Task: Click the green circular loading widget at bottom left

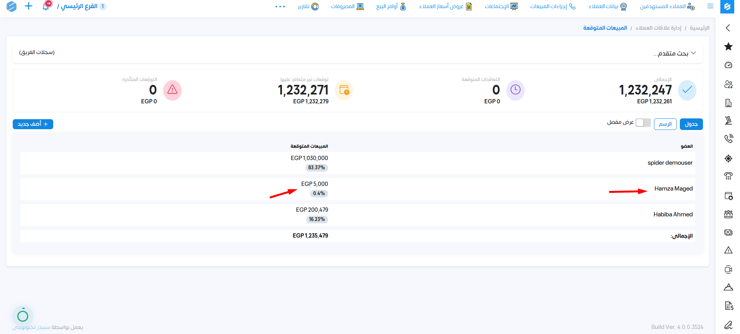Action: tap(23, 316)
